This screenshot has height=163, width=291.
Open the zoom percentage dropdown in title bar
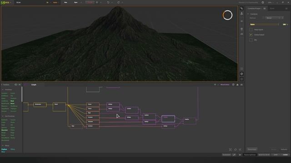[x=271, y=2]
